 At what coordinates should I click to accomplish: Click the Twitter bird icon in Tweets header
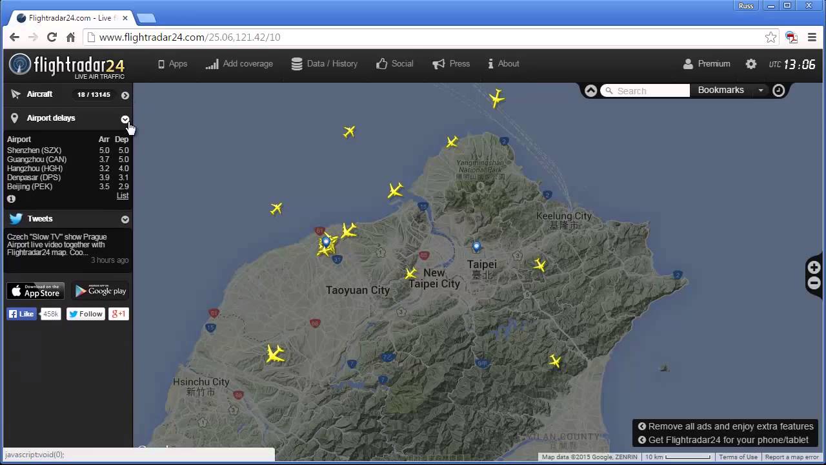click(16, 219)
